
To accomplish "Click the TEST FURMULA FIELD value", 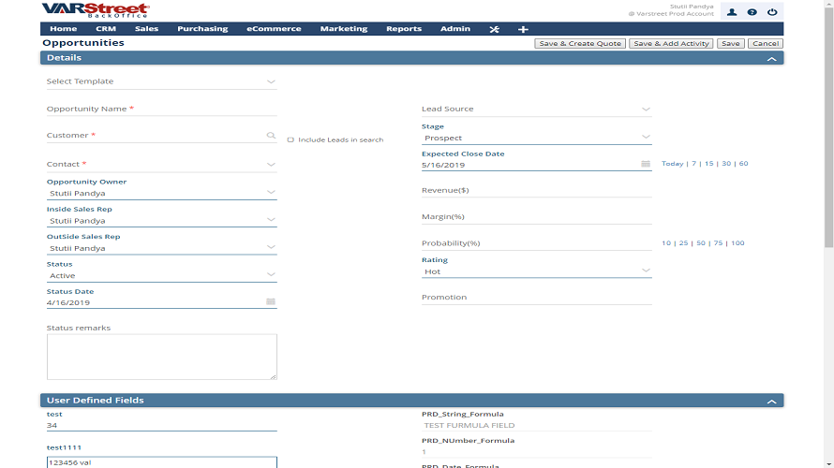I will (469, 426).
